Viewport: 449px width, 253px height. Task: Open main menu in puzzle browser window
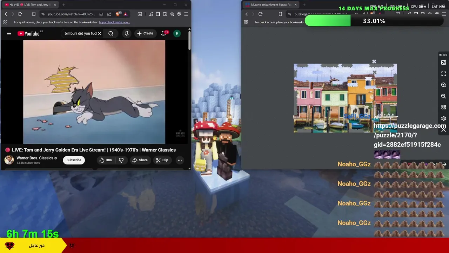444,14
